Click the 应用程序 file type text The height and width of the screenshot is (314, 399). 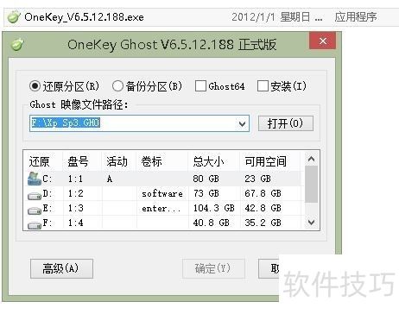(356, 17)
